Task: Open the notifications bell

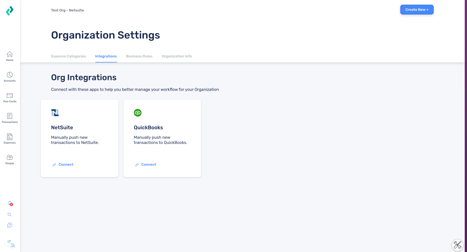Action: (x=10, y=203)
